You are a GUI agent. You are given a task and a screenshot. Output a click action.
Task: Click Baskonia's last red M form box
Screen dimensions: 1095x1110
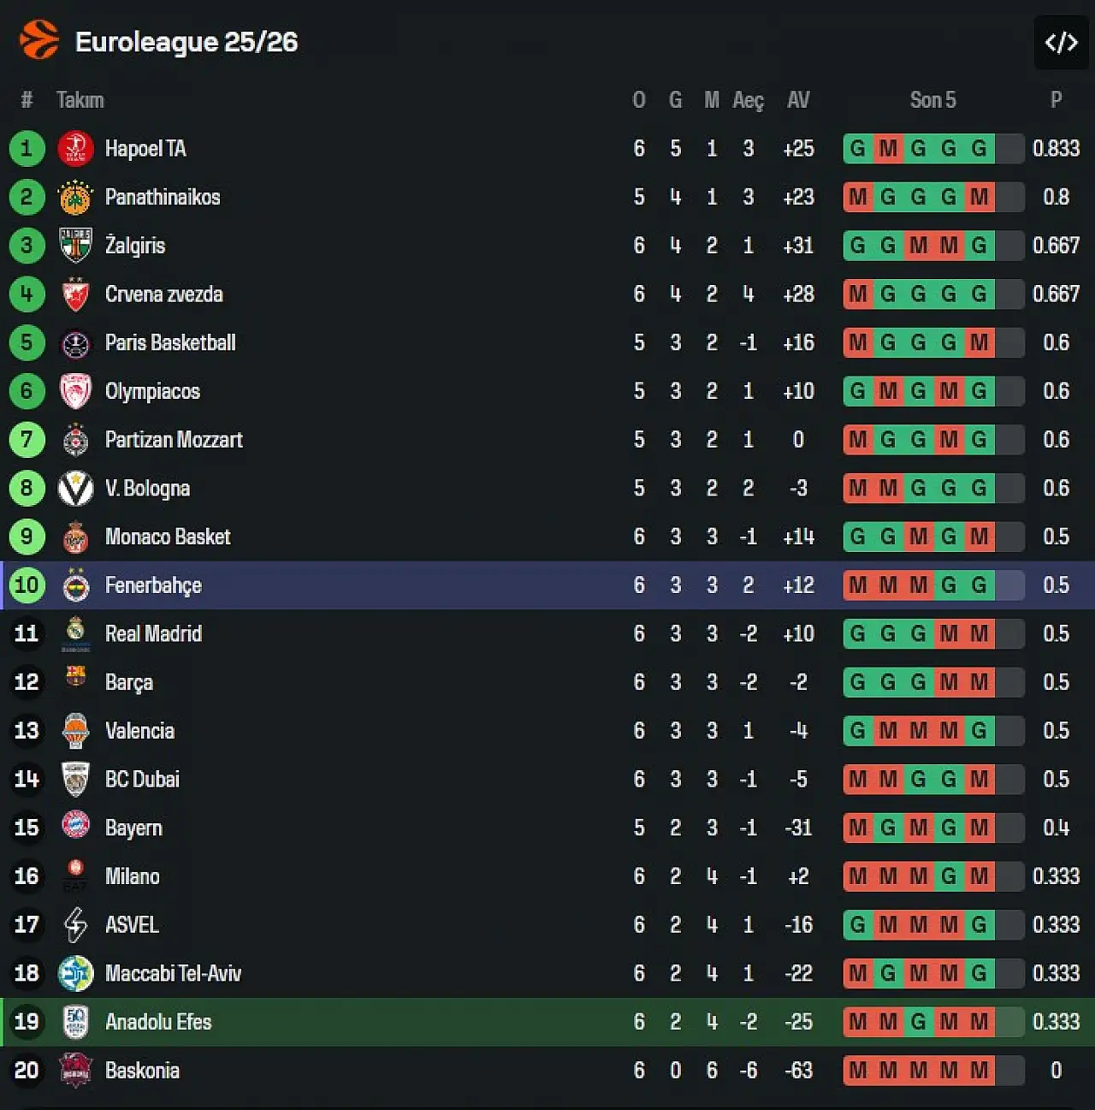980,1070
